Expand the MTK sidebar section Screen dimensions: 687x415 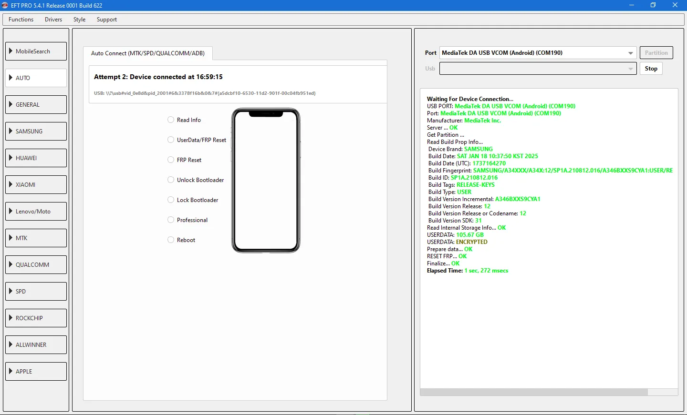36,238
